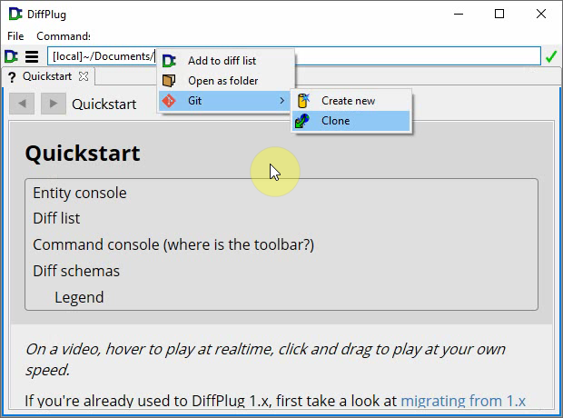
Task: Open the File menu
Action: coord(15,36)
